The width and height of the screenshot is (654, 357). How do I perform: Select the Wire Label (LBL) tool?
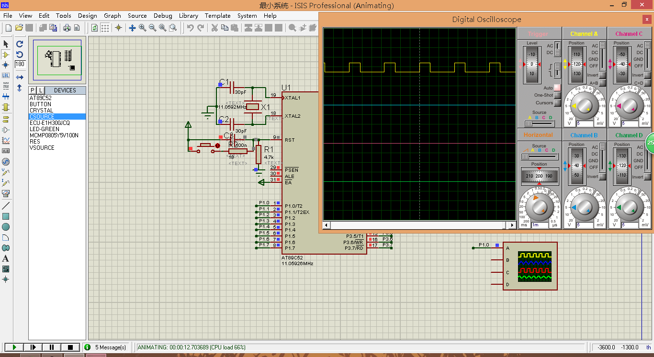tap(6, 76)
